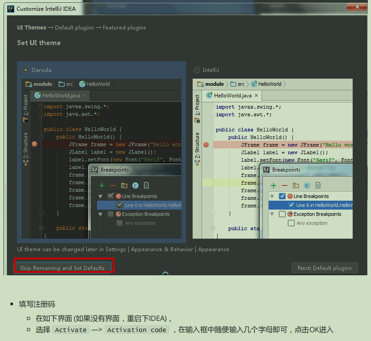
Task: Collapse the Line Breakpoints node in IntelliJ preview
Action: click(x=272, y=196)
